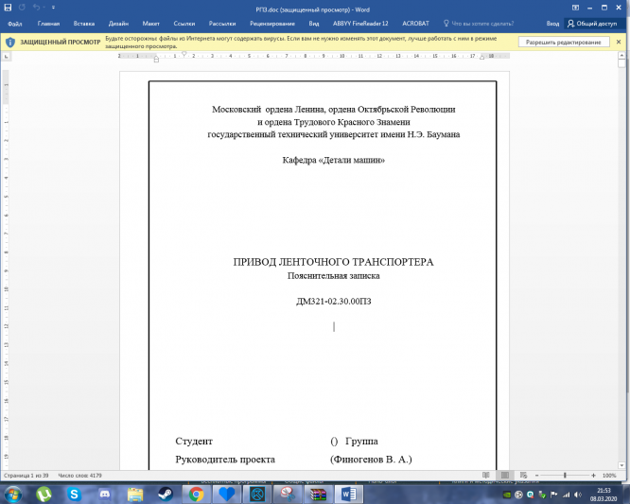
Task: Click the word count Число слов: 4179
Action: (79, 476)
